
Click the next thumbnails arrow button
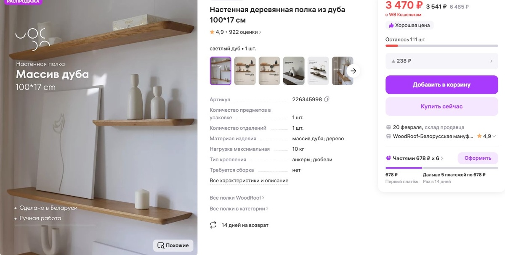pyautogui.click(x=353, y=71)
